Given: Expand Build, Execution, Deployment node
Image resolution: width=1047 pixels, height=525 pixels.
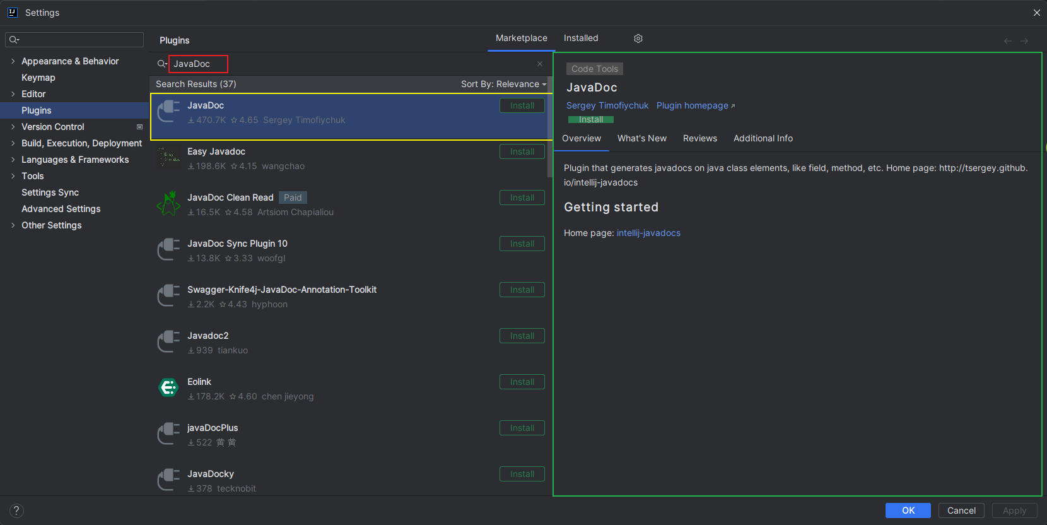Looking at the screenshot, I should pyautogui.click(x=13, y=143).
